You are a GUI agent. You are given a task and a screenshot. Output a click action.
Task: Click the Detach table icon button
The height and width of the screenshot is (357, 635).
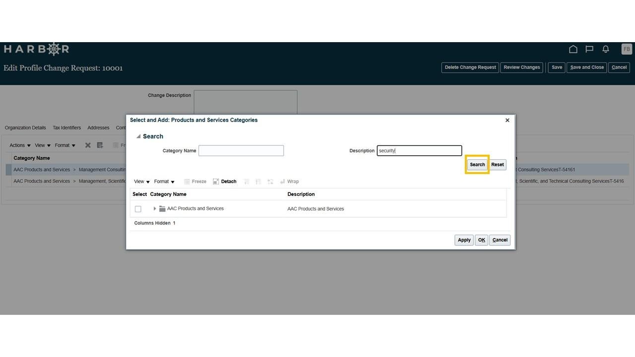click(x=225, y=181)
